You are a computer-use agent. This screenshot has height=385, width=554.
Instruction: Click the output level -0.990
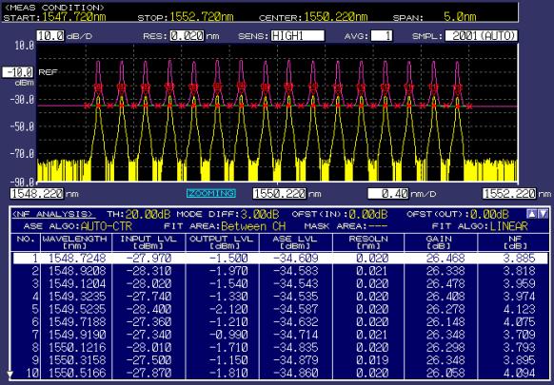tap(228, 335)
